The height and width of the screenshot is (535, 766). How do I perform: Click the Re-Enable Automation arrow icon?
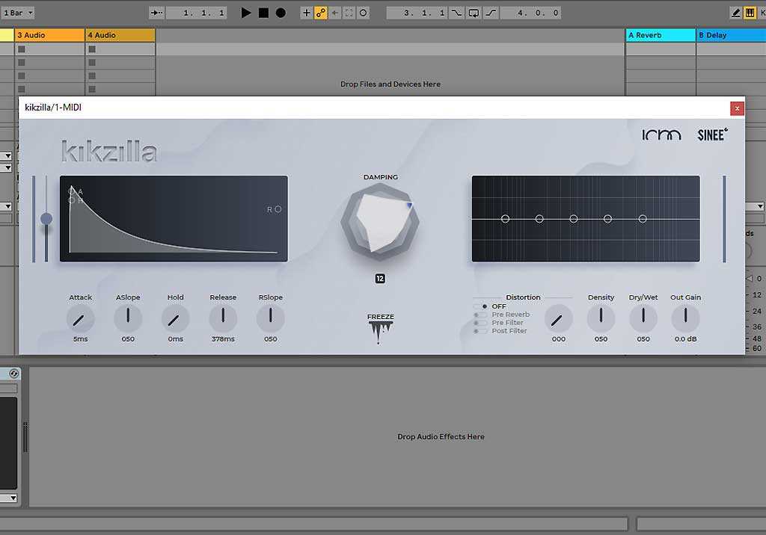tap(335, 13)
